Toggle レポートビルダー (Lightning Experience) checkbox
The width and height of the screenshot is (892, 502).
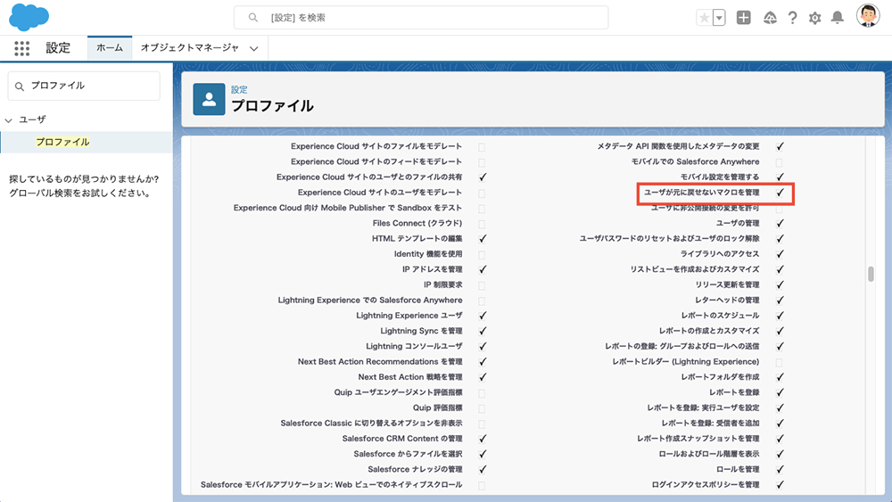tap(780, 362)
